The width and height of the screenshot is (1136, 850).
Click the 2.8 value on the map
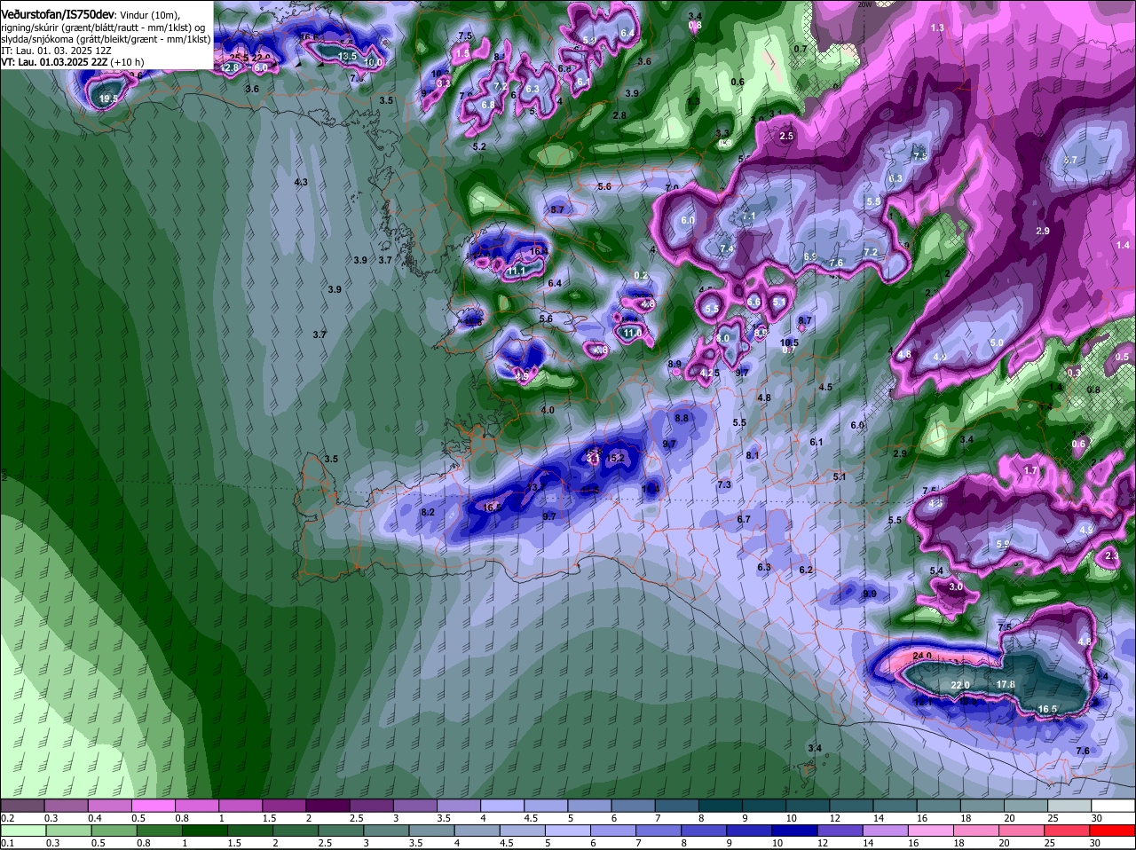coord(619,115)
